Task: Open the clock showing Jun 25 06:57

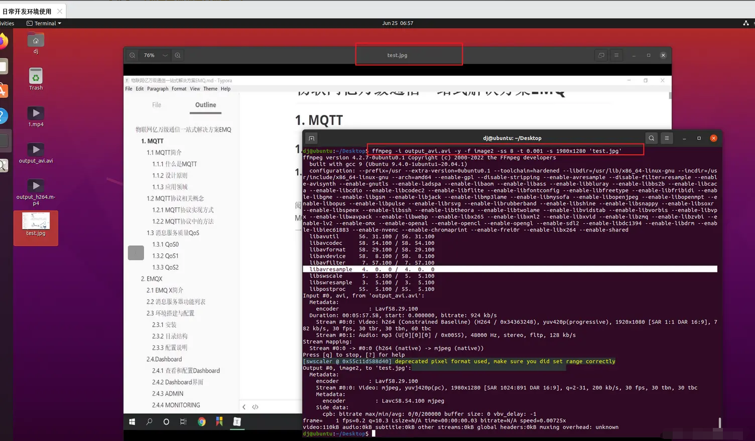Action: (398, 23)
